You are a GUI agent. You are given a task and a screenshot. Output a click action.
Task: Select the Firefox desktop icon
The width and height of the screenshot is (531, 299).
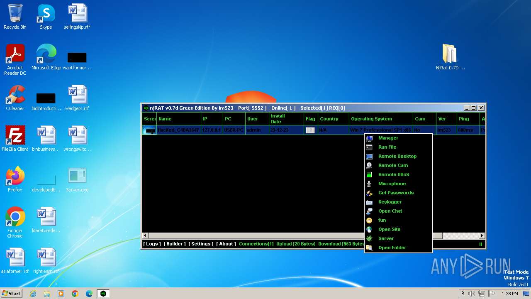pos(15,180)
